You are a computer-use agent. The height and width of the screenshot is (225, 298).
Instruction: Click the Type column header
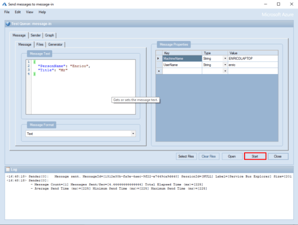pos(215,53)
